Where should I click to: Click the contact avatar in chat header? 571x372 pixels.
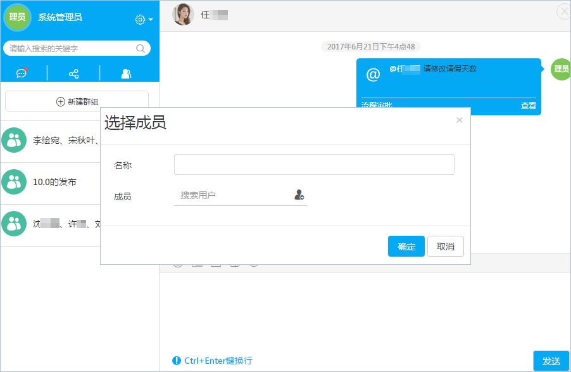[183, 15]
